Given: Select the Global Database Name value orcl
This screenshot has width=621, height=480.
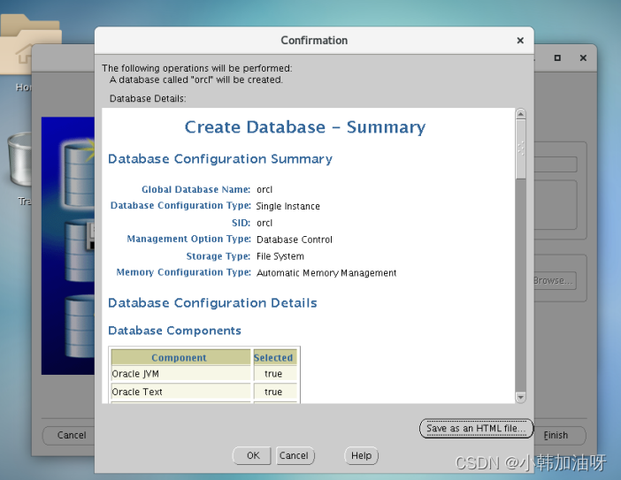Looking at the screenshot, I should 264,189.
